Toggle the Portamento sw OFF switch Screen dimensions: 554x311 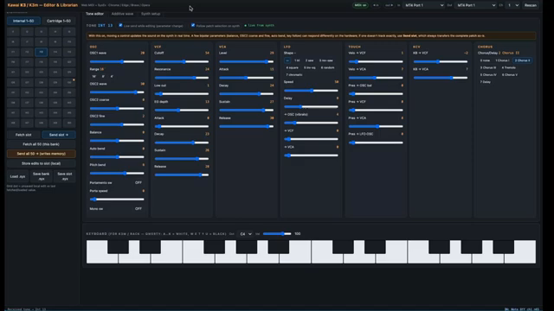point(138,182)
